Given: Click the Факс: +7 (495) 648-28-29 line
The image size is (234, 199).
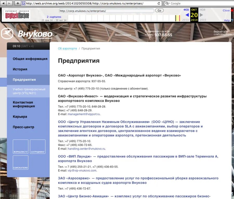Looking at the screenshot, I should 75,110.
